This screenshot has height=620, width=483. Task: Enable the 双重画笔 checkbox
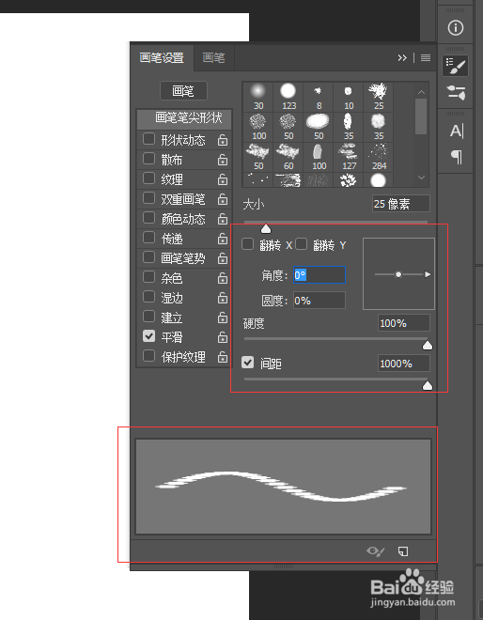(x=148, y=197)
